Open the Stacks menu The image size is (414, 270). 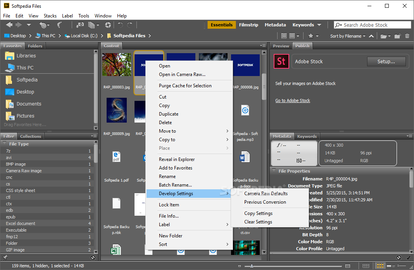click(x=50, y=16)
